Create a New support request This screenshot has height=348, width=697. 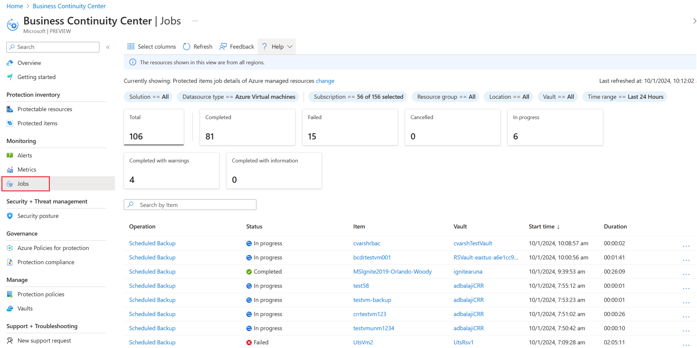[x=44, y=340]
